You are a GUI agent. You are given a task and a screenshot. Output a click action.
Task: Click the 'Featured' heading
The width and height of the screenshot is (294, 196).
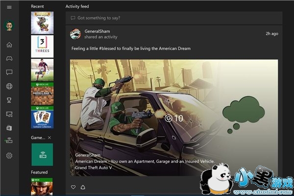tap(39, 172)
